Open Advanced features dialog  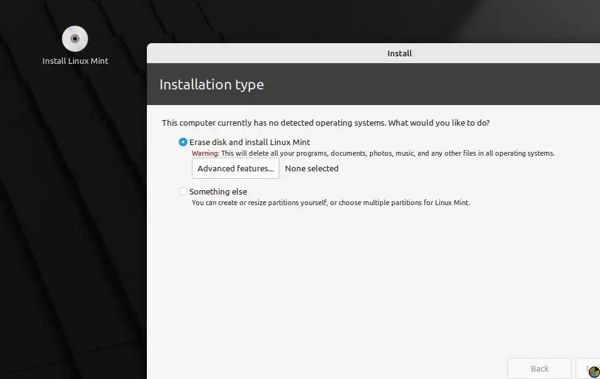coord(236,168)
